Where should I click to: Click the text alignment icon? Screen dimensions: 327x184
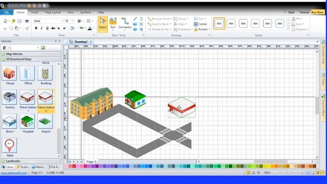tap(80, 21)
